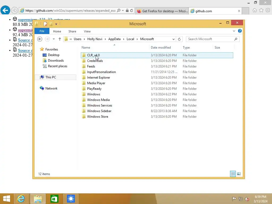Go up one folder level in Explorer
The height and width of the screenshot is (204, 272).
(60, 39)
